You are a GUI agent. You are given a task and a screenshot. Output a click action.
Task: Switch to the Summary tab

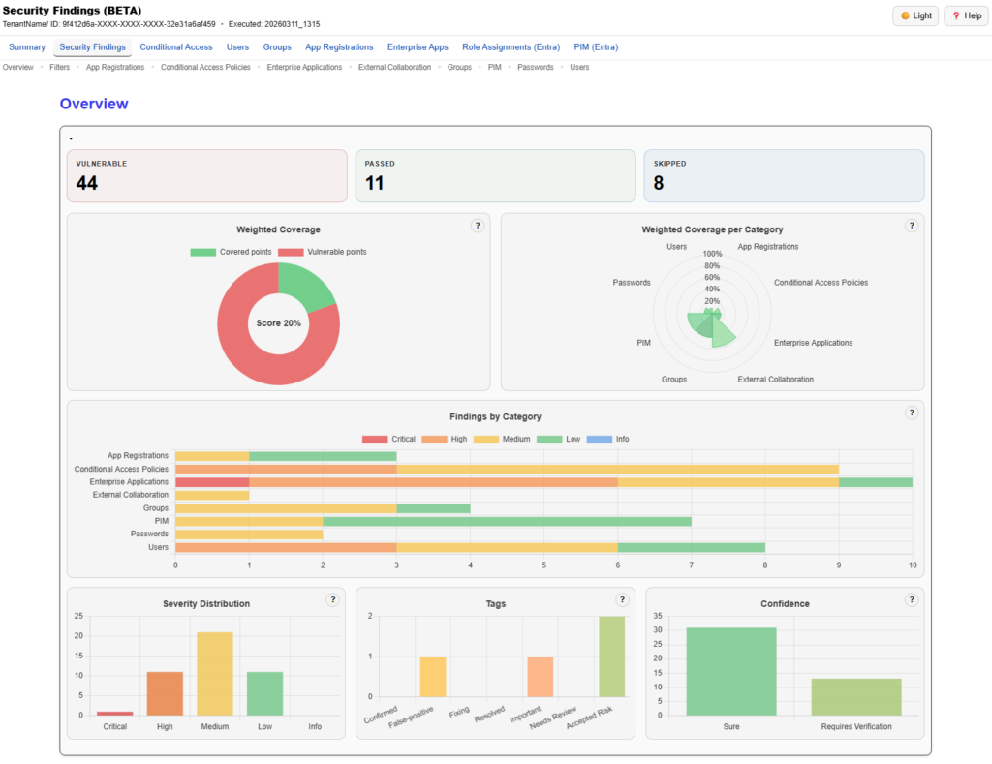tap(26, 46)
